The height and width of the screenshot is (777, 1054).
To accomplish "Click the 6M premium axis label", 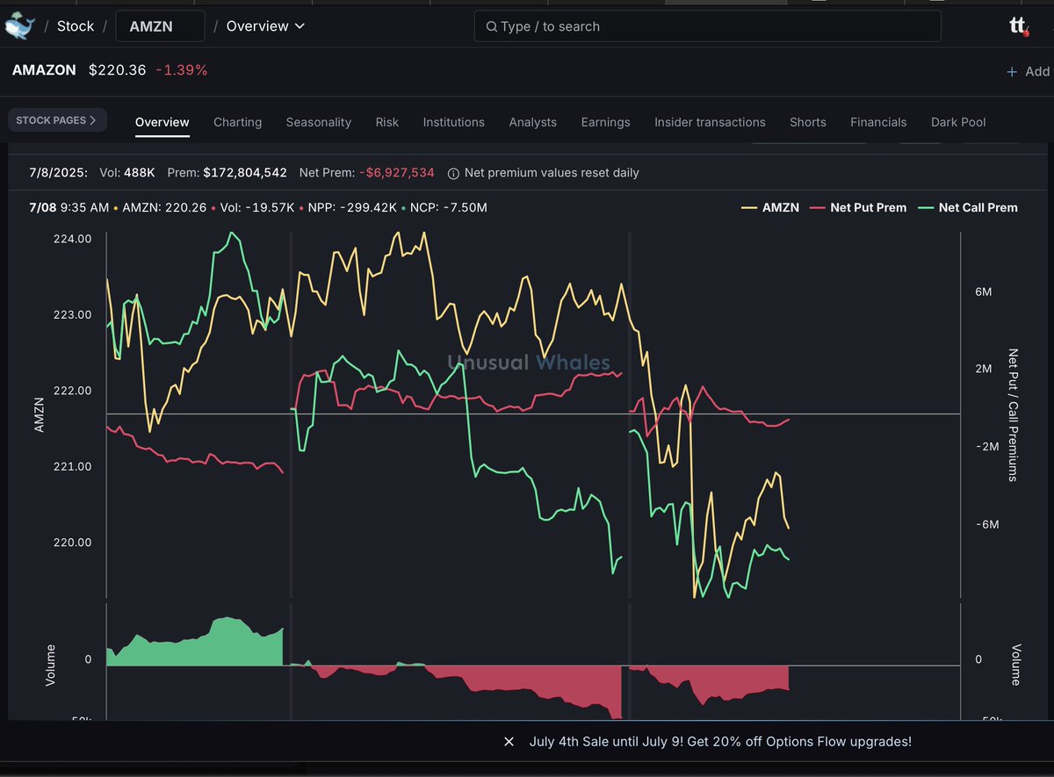I will (x=984, y=291).
